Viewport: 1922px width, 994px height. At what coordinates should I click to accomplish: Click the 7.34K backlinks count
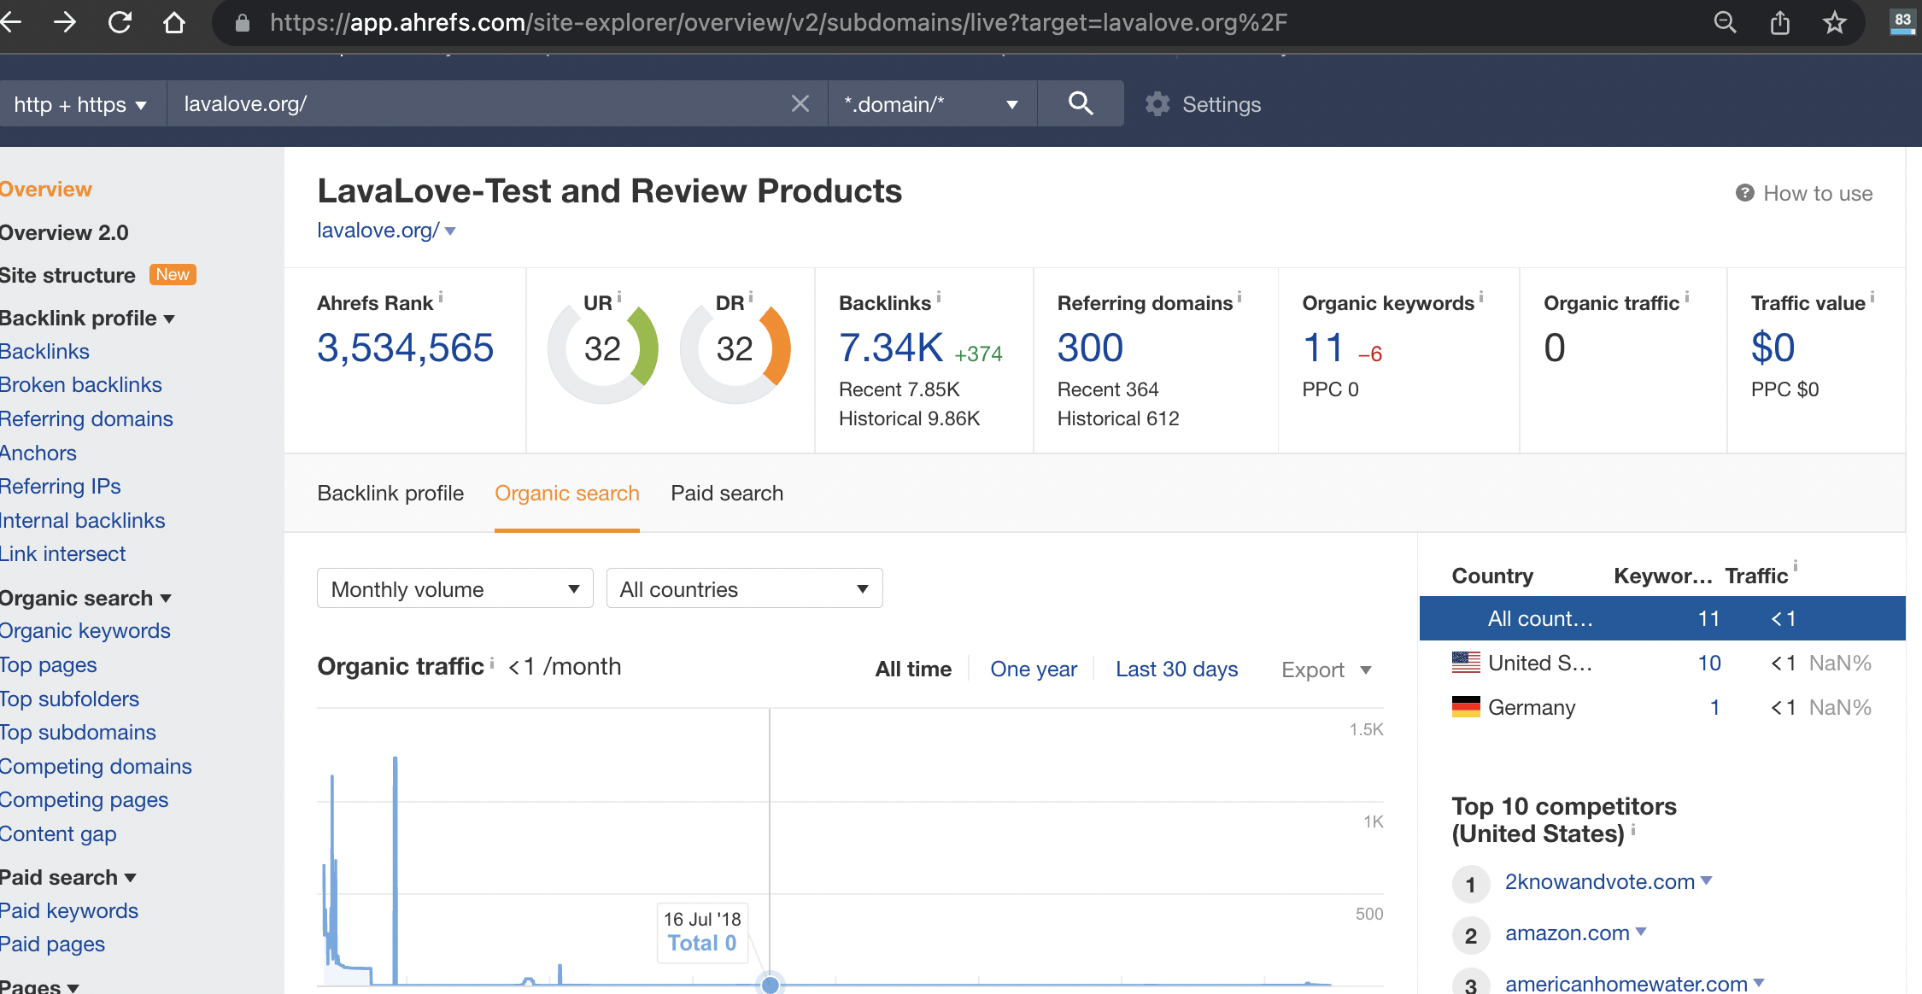(891, 348)
